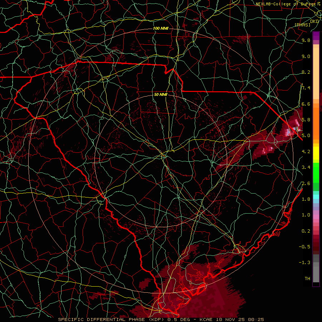Screen dimensions: 322x322
Task: Click the KCAE station identifier
Action: click(x=206, y=319)
